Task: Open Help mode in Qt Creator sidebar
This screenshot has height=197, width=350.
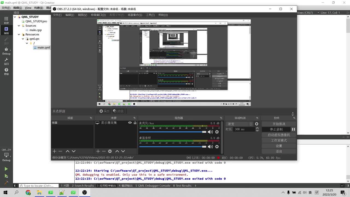Action: (x=6, y=71)
